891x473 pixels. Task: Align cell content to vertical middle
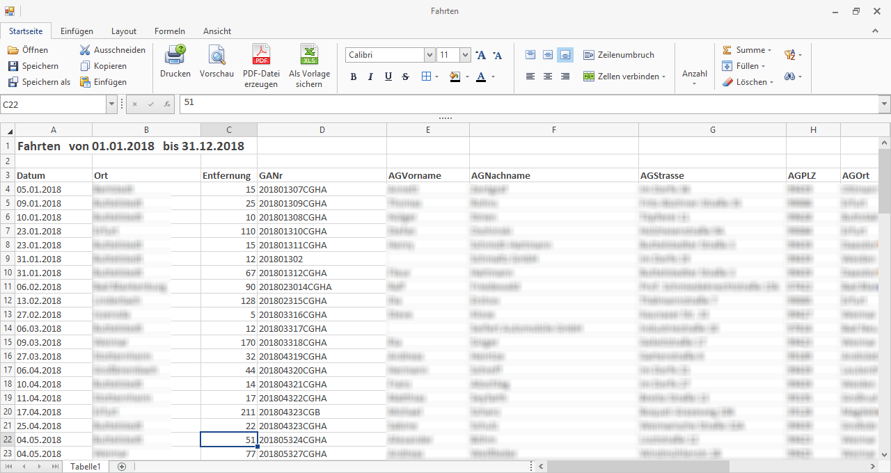pyautogui.click(x=548, y=55)
